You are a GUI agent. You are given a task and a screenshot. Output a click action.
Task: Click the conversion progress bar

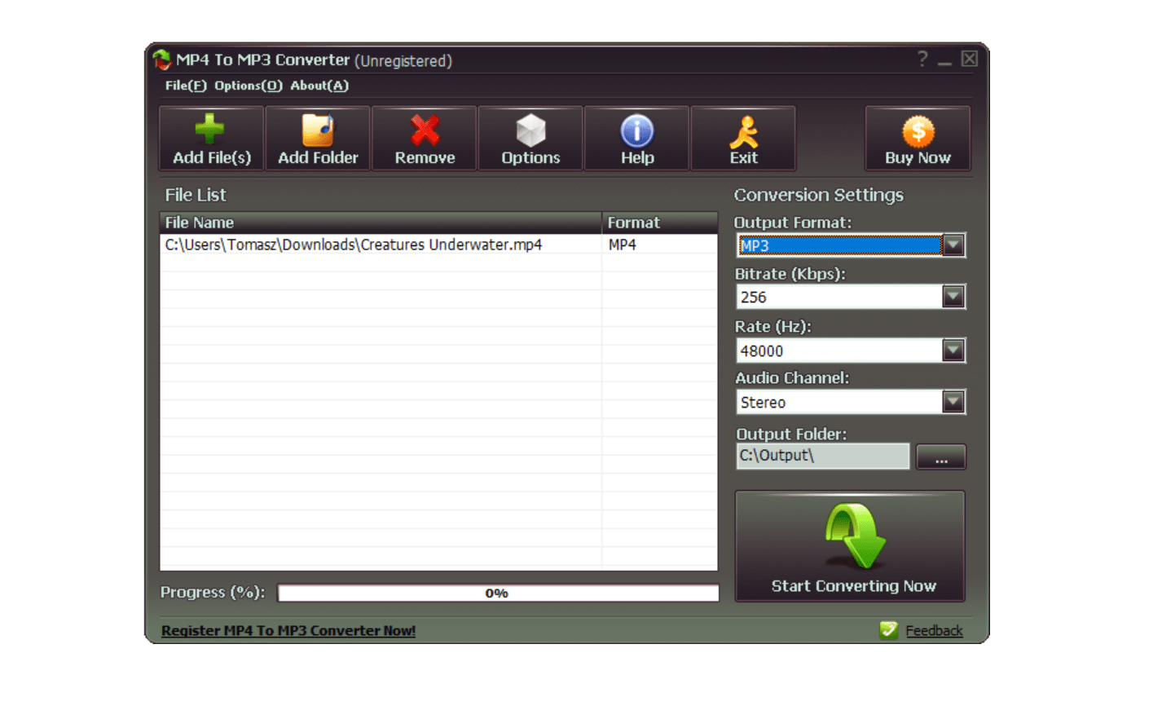(x=498, y=593)
